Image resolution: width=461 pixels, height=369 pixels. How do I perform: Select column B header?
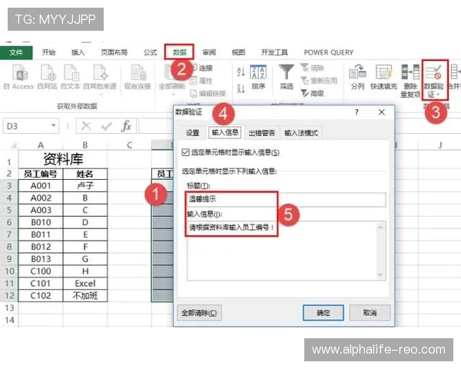(x=85, y=145)
